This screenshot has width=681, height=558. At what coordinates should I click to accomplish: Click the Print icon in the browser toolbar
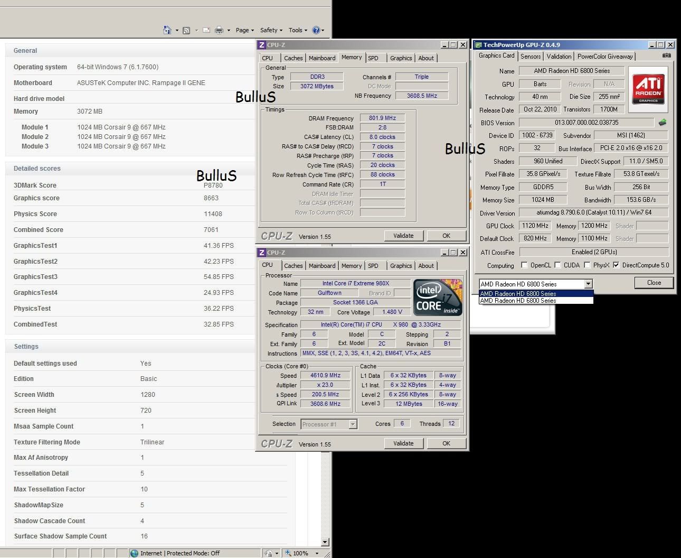tap(219, 31)
